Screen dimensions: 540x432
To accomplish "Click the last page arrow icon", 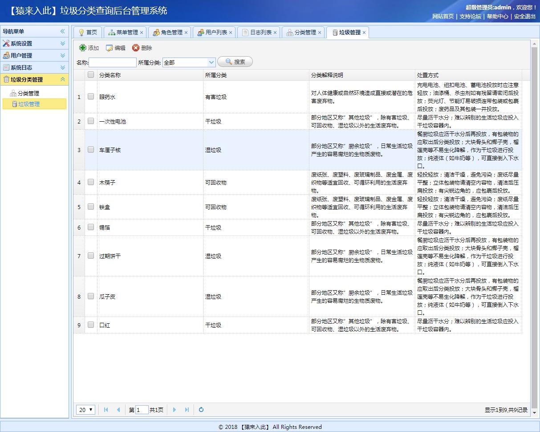I will [x=187, y=409].
